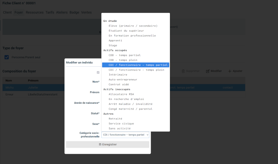
Task: Open the Badge tab
Action: (x=74, y=12)
